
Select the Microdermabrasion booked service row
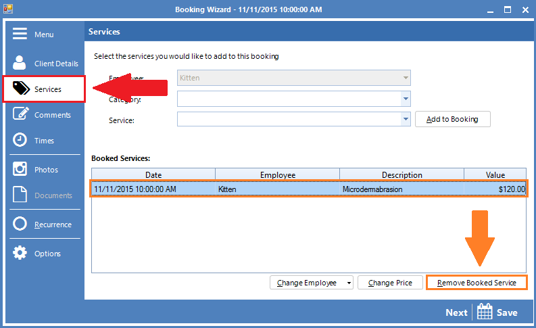click(308, 189)
